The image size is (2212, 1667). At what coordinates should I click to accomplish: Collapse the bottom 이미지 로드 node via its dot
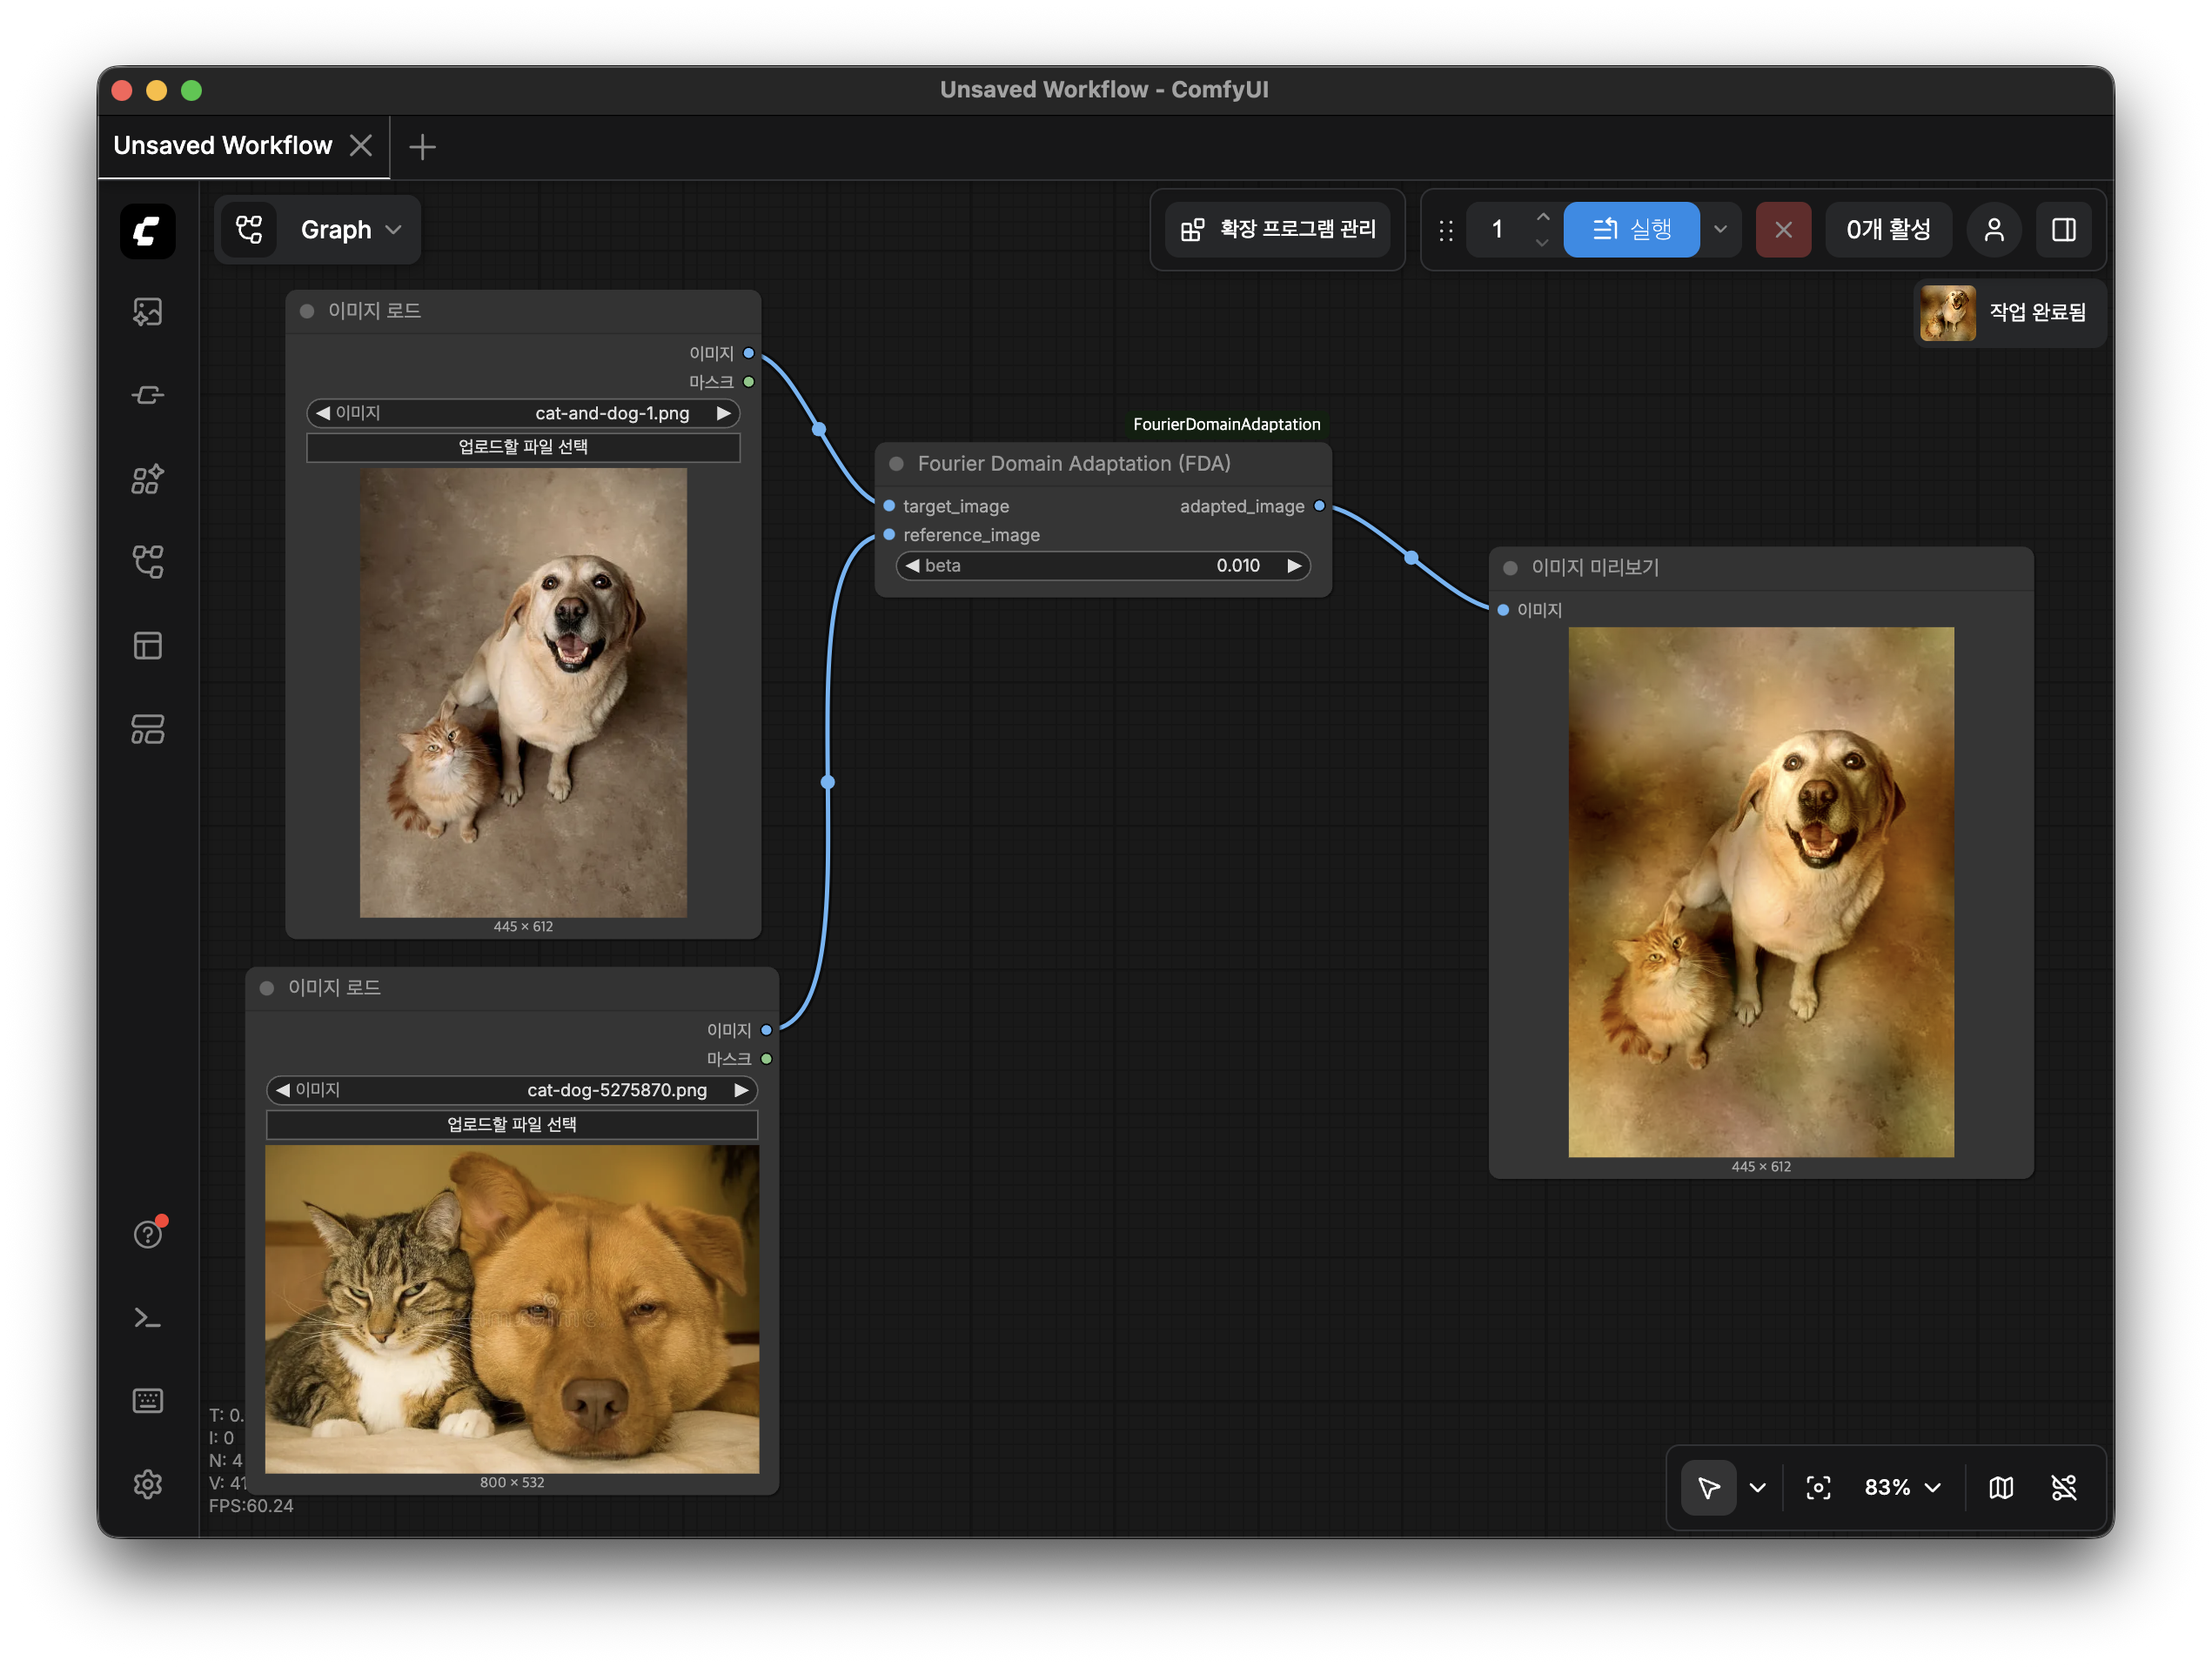(267, 988)
